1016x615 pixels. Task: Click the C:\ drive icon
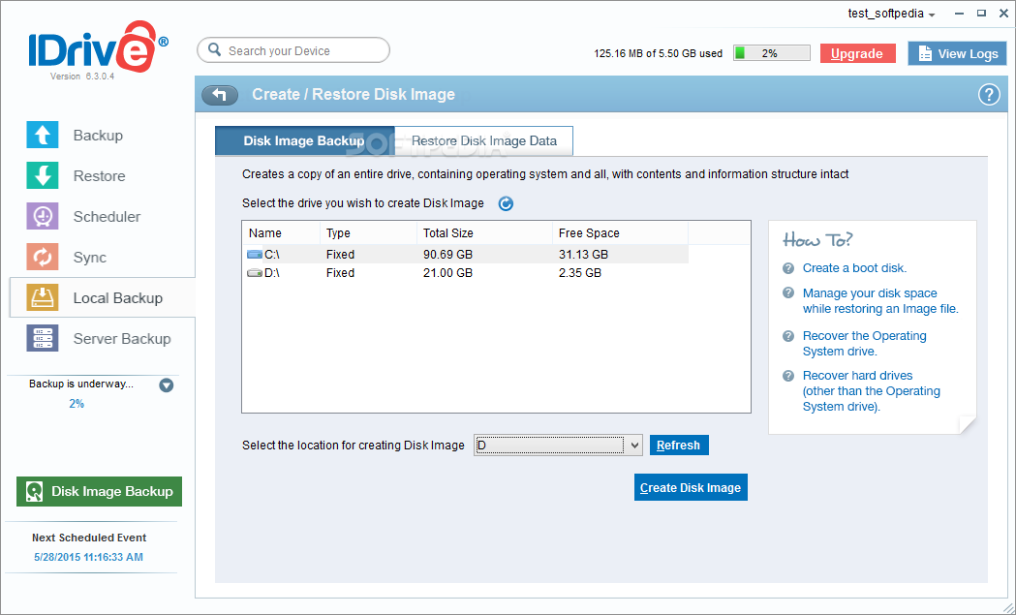255,254
